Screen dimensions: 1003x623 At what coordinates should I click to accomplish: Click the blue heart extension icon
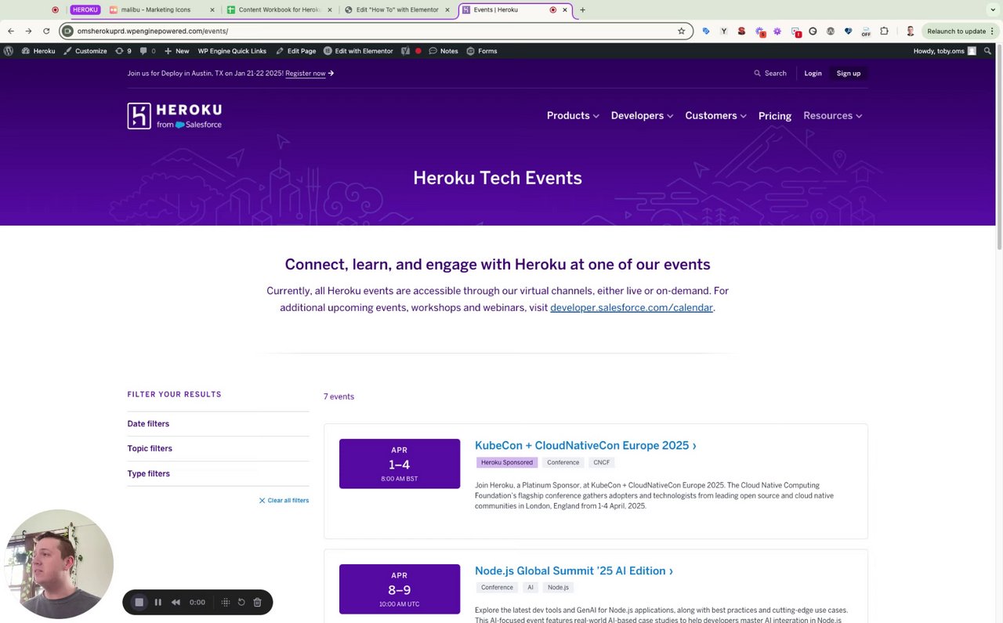(848, 31)
